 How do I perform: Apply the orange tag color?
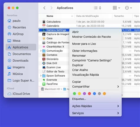104,94
